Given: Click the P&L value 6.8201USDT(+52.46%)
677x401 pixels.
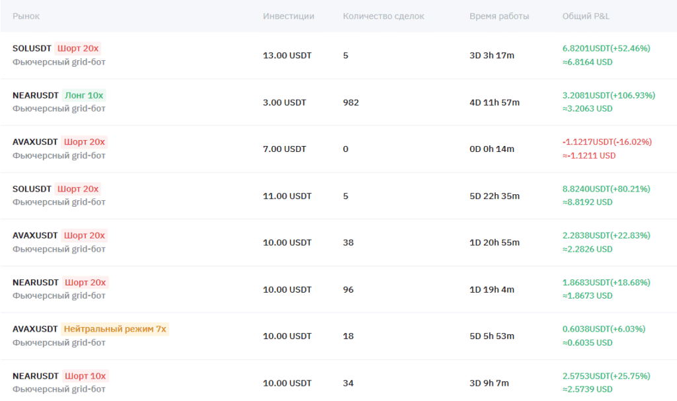Looking at the screenshot, I should [606, 48].
